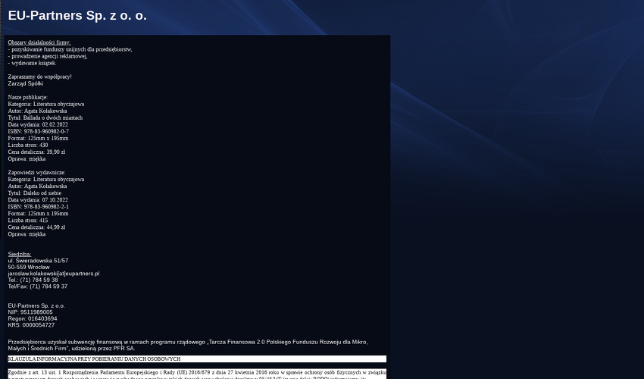
Task: Click 'Zapraszamy do współpracy!' text
Action: 39,77
